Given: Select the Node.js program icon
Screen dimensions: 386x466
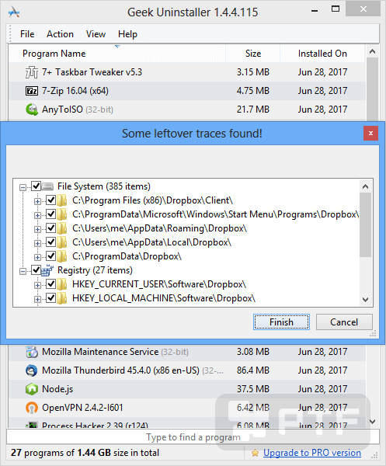Looking at the screenshot, I should tap(32, 389).
